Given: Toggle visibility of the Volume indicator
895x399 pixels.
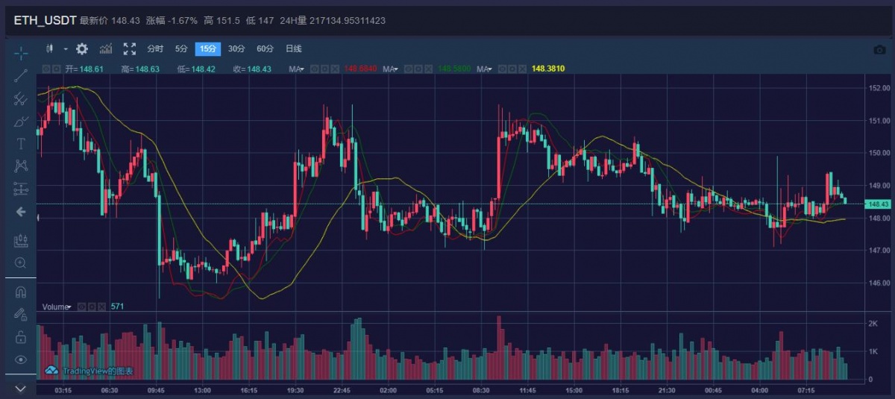Looking at the screenshot, I should [81, 307].
